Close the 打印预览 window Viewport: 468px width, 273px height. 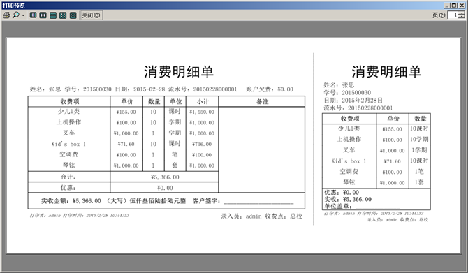coord(462,6)
